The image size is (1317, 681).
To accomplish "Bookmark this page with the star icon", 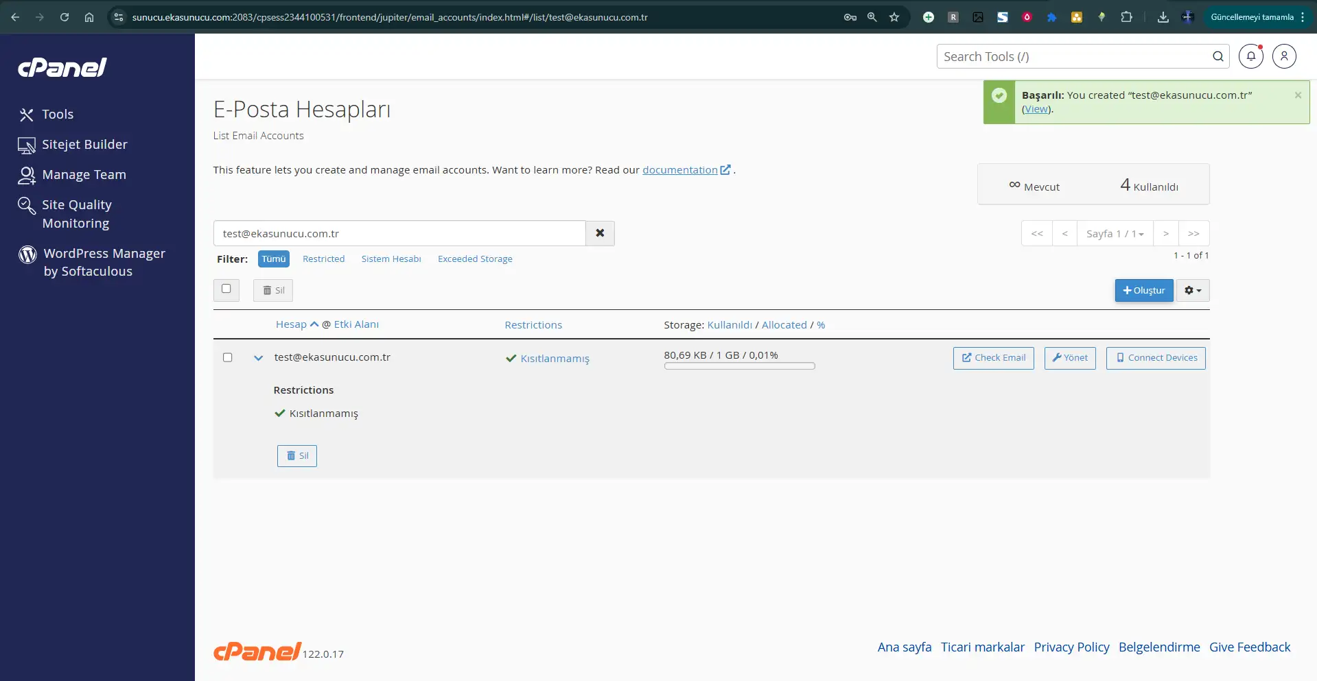I will [x=894, y=17].
